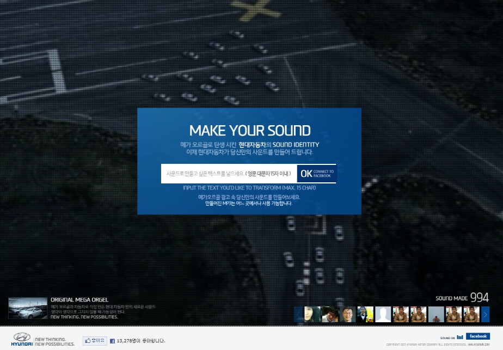Select the dark-suited man with glasses photo
The width and height of the screenshot is (503, 350).
348,315
